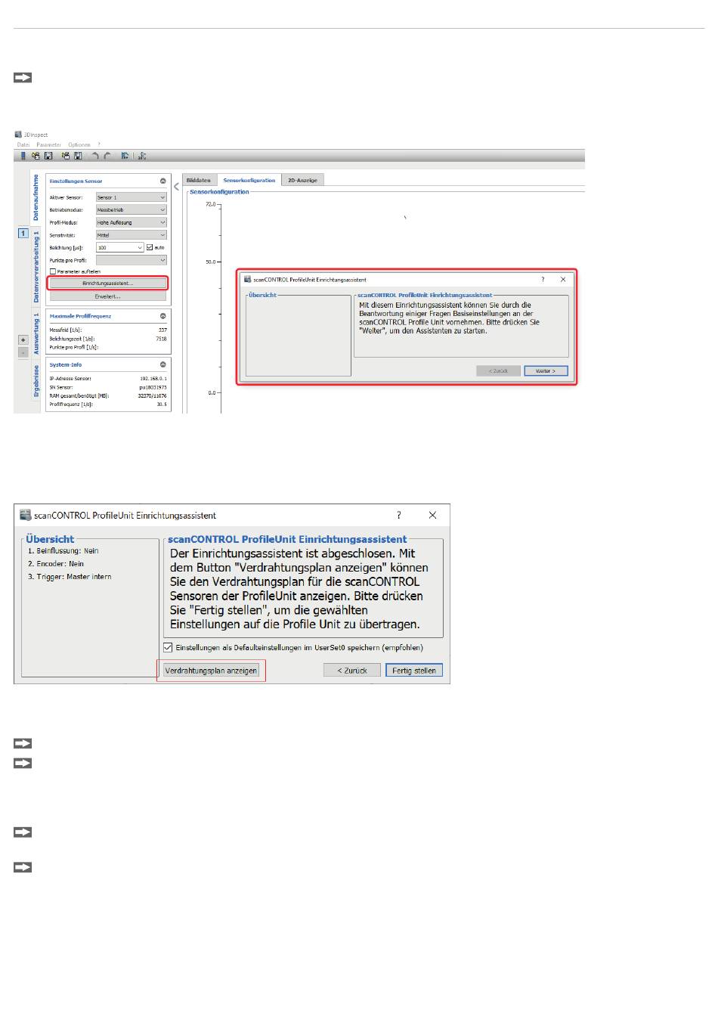Switch to the Sensorkonfiguration tab
This screenshot has width=718, height=1035.
(249, 181)
